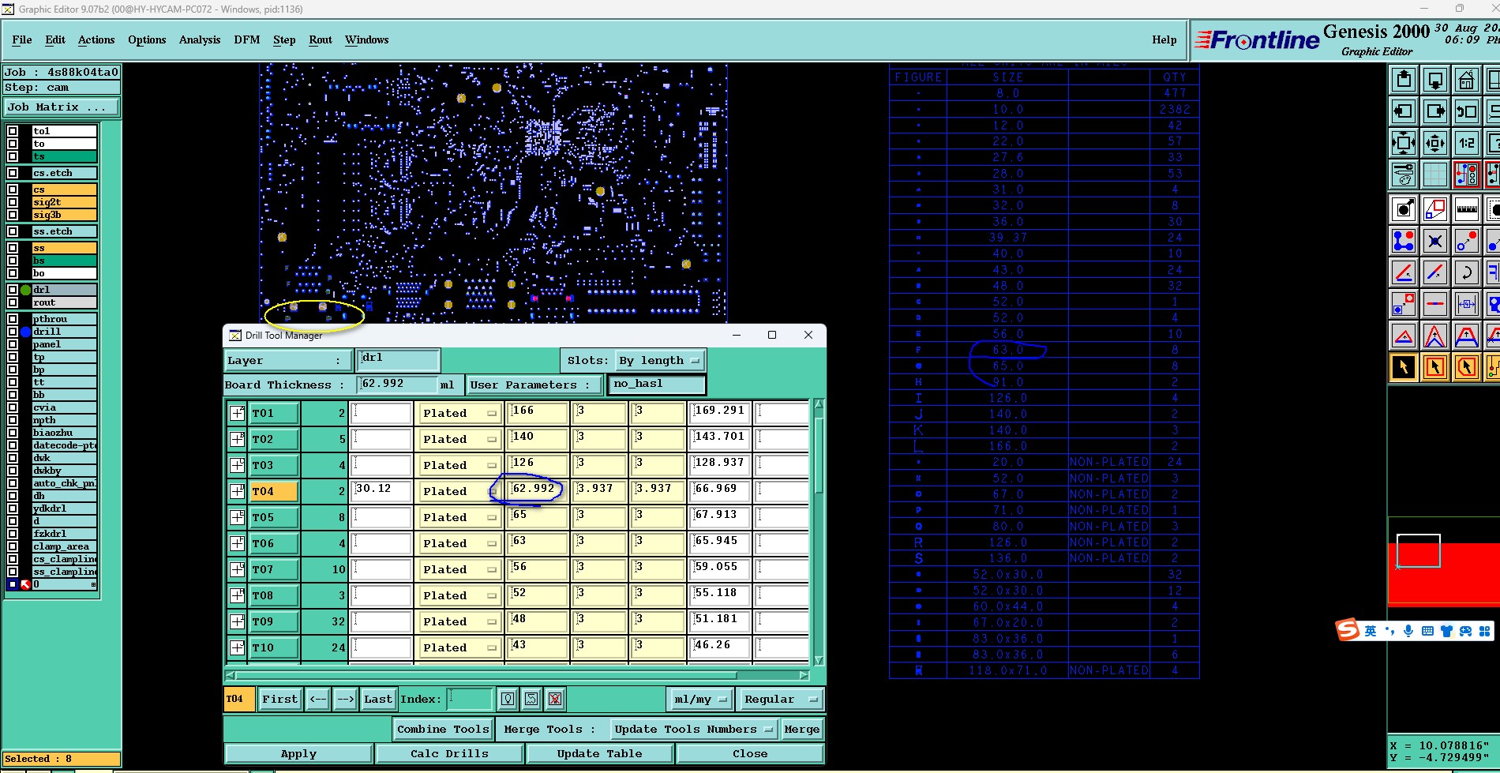
Task: Open the Job Matrix button
Action: click(62, 107)
